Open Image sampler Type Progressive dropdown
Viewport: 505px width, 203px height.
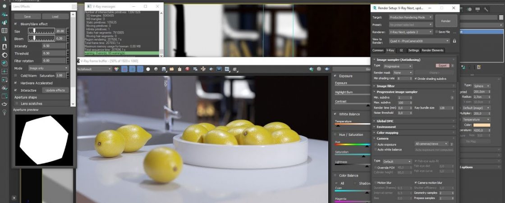[398, 66]
